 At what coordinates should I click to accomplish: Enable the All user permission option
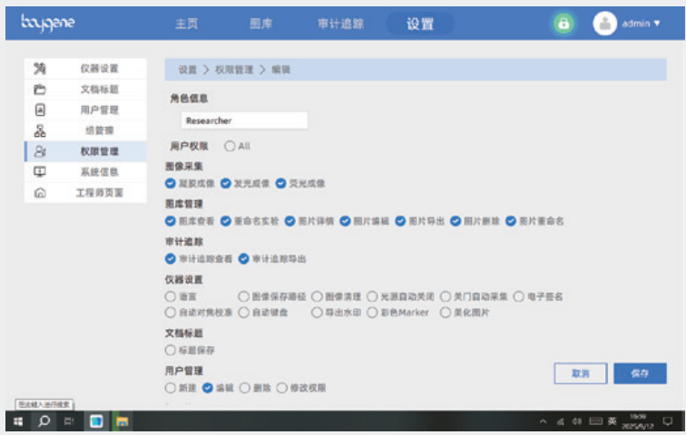(230, 146)
